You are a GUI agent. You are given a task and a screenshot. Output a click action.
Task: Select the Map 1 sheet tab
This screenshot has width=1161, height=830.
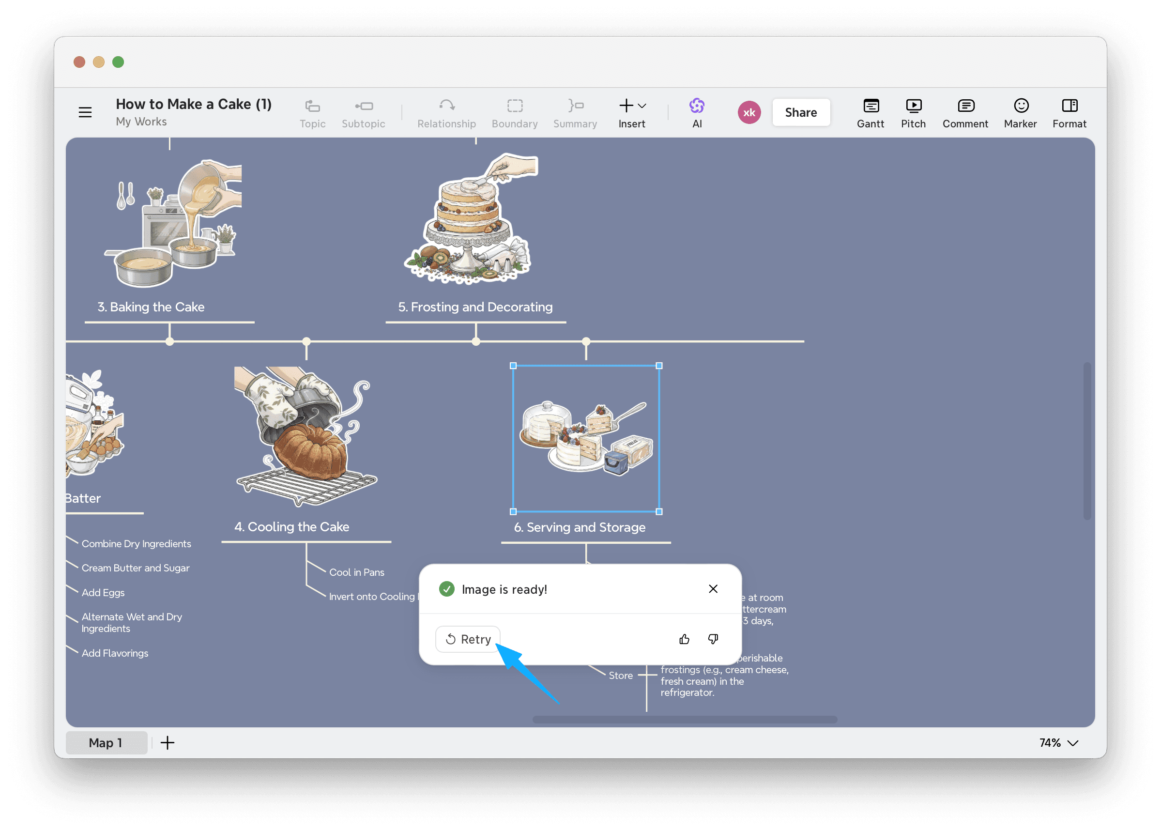click(106, 743)
